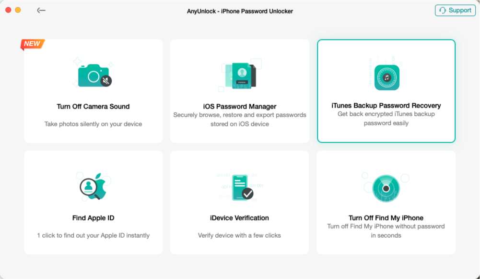This screenshot has width=480, height=279.
Task: Click the Find My iPhone radar icon
Action: tap(386, 188)
